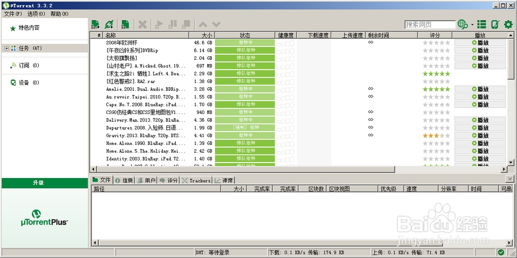Click 播放 button for 2008年欧洲杯
The height and width of the screenshot is (258, 517).
click(480, 43)
